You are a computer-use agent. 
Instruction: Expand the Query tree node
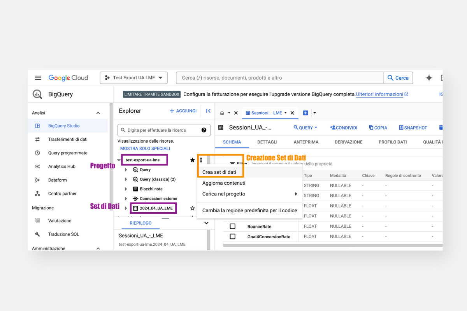pos(126,169)
